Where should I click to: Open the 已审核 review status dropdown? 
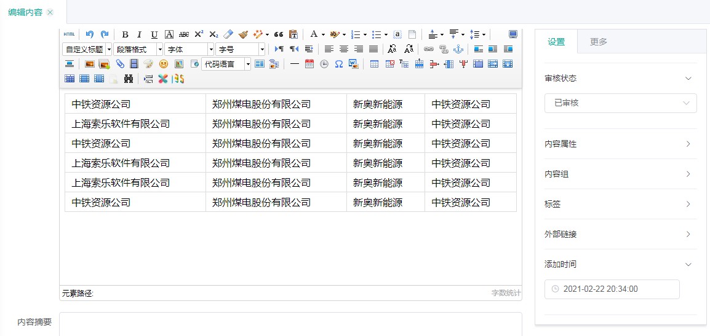point(620,103)
